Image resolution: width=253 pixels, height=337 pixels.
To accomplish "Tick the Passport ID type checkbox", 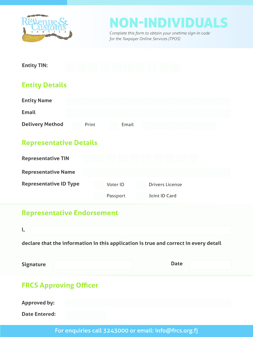I will (99, 196).
